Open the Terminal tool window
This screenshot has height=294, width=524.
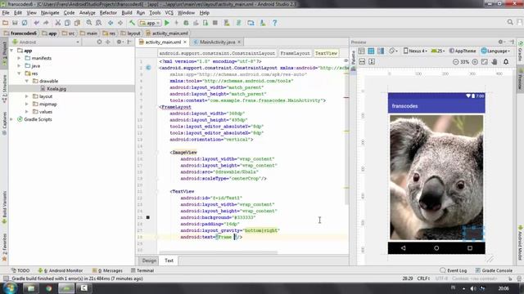pos(142,270)
